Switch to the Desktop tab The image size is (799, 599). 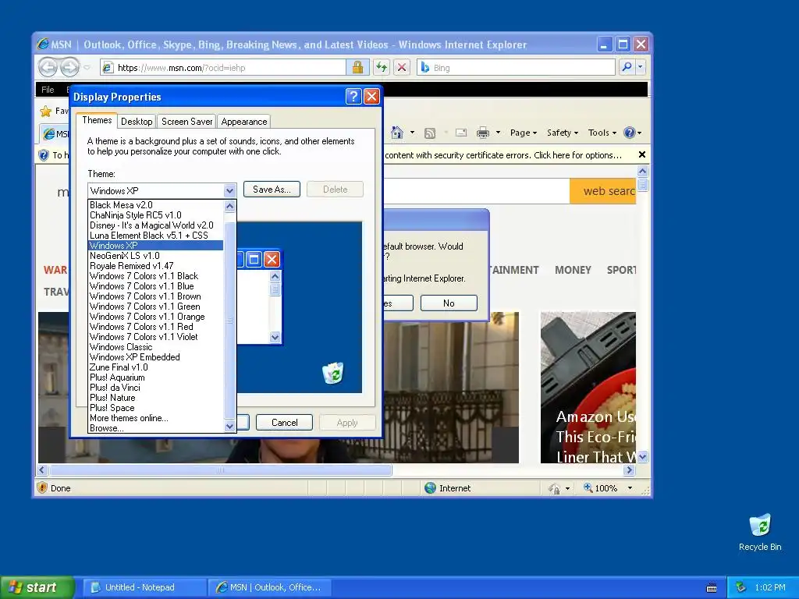pos(137,122)
